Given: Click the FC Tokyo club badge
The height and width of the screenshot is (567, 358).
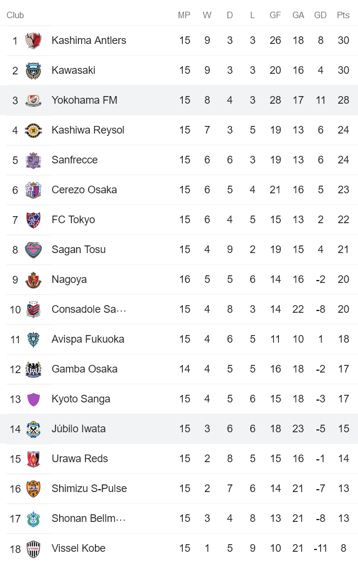Looking at the screenshot, I should click(32, 220).
